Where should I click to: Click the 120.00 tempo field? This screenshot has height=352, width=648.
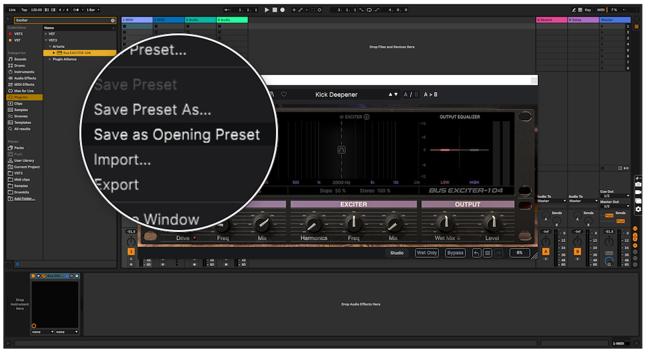pos(37,10)
